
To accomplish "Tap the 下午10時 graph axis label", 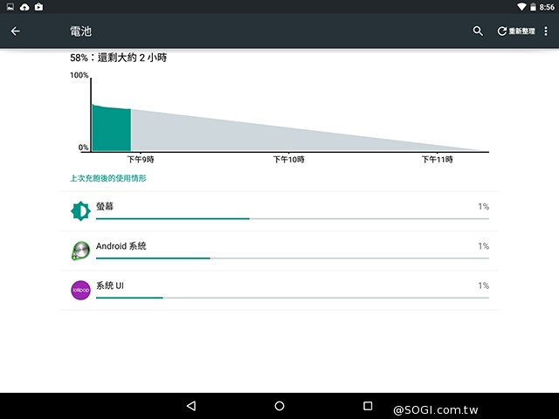I will click(x=289, y=160).
